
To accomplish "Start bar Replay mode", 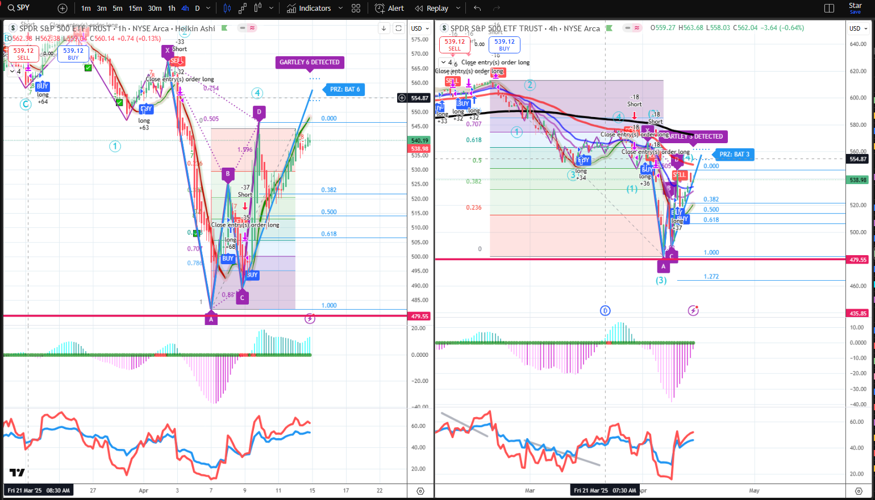I will click(432, 8).
